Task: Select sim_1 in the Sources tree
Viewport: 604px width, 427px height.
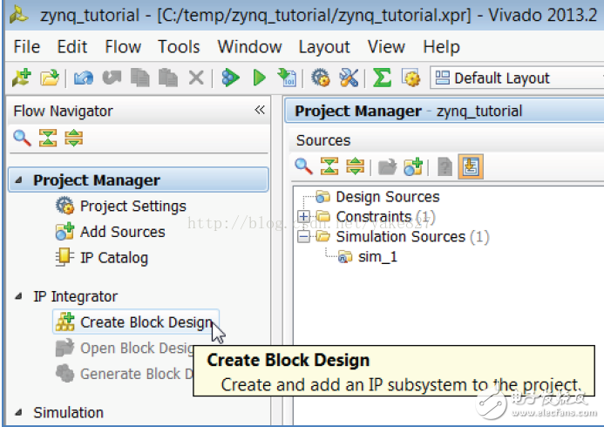Action: (x=377, y=257)
